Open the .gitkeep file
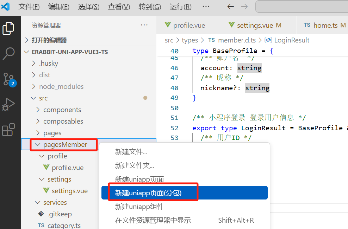348x229 pixels. [60, 214]
